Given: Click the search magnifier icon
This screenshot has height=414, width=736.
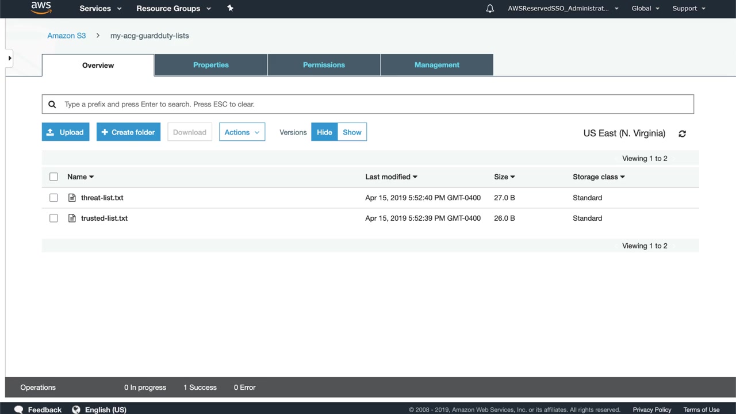Looking at the screenshot, I should (x=52, y=104).
